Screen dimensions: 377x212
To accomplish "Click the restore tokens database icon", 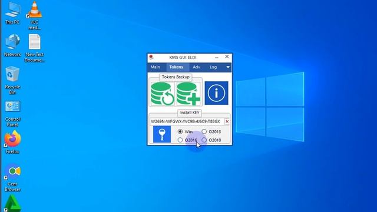I will [163, 94].
